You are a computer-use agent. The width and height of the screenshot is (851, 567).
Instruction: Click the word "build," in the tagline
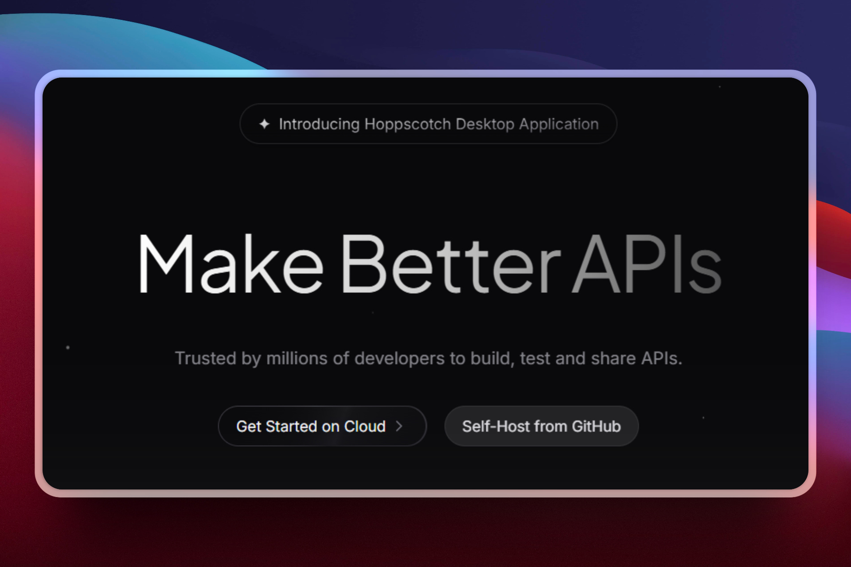click(492, 358)
